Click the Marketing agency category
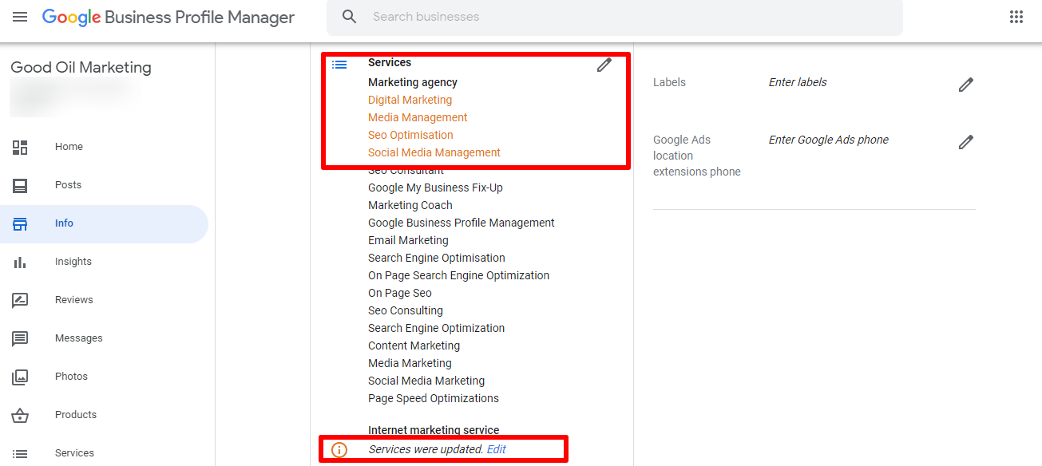The image size is (1042, 466). click(x=413, y=82)
